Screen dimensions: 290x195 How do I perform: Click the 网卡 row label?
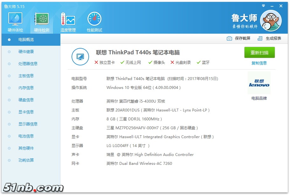(x=75, y=164)
